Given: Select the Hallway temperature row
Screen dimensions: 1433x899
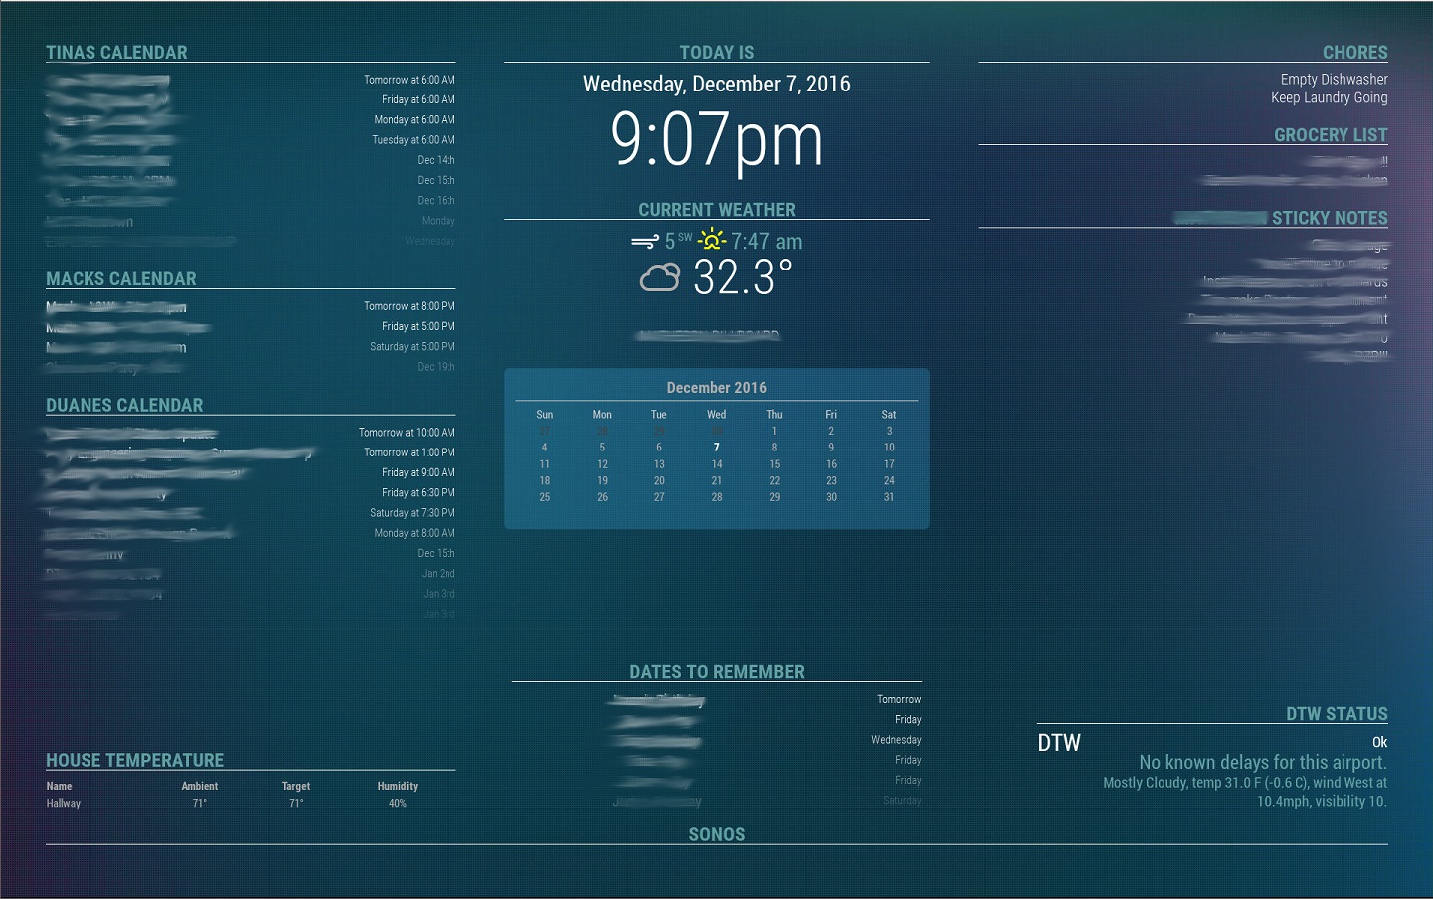Looking at the screenshot, I should pyautogui.click(x=64, y=804).
